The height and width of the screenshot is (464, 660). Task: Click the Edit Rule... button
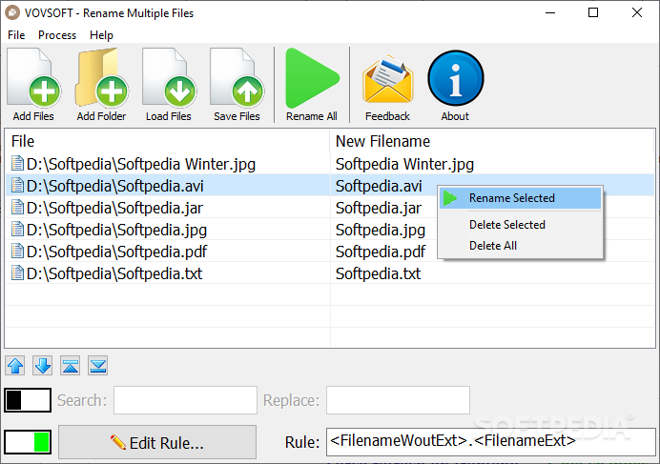[x=157, y=442]
